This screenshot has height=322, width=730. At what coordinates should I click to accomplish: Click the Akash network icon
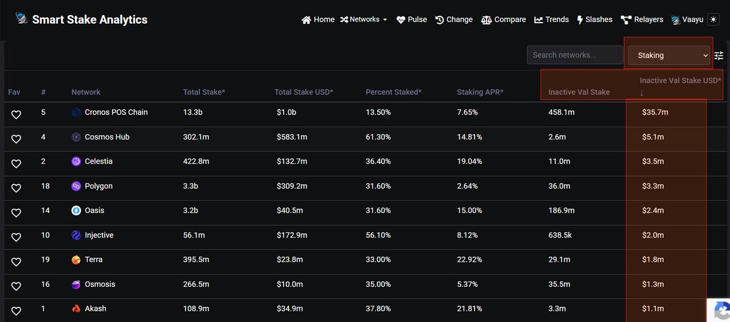coord(76,309)
